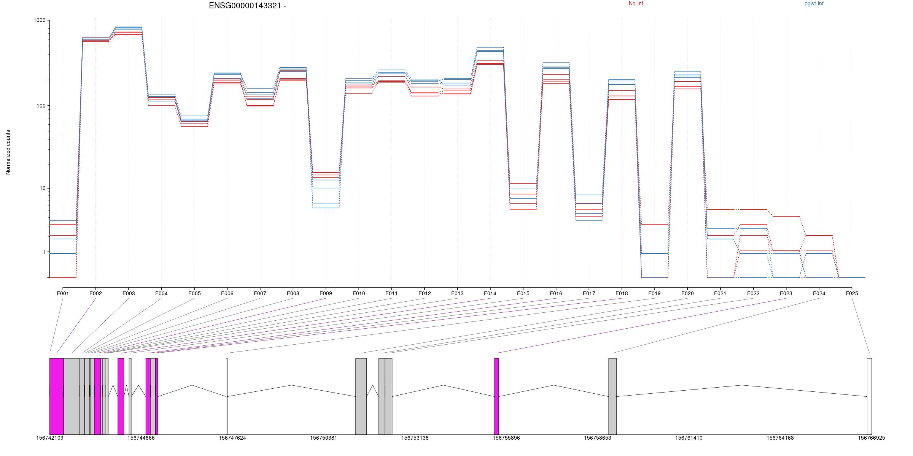Select exon label E025

coord(852,293)
